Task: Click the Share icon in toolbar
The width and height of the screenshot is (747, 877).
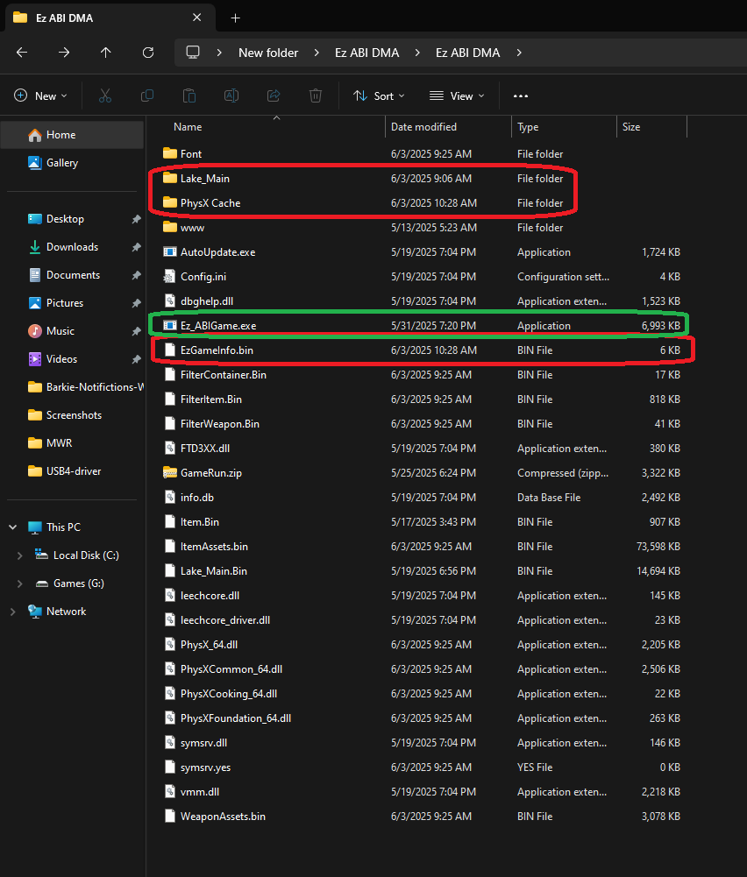Action: pos(274,96)
